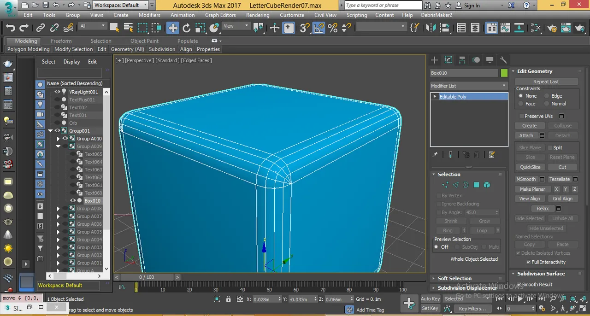
Task: Open the Modifiers menu
Action: point(149,15)
